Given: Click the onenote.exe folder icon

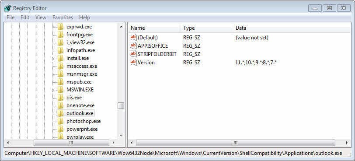Looking at the screenshot, I should (60, 105).
